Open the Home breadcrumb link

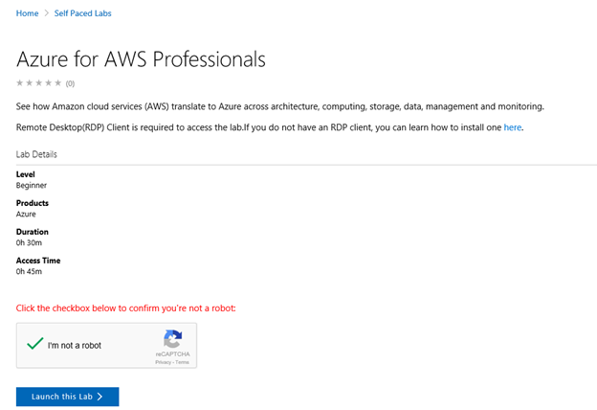pos(27,13)
